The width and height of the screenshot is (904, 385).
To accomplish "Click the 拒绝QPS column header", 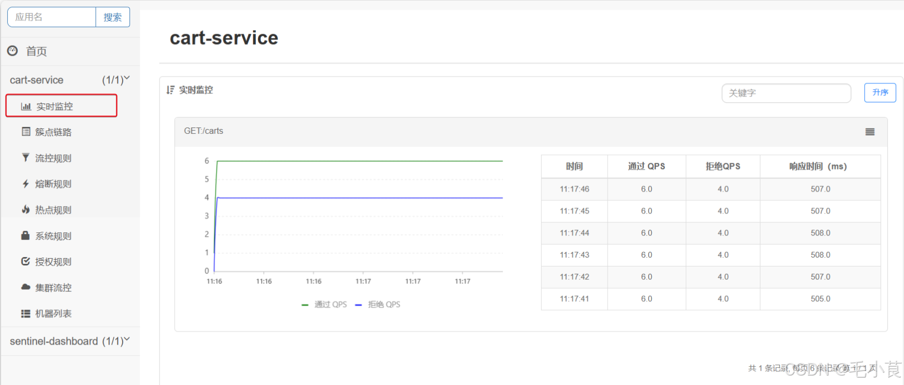I will 723,166.
